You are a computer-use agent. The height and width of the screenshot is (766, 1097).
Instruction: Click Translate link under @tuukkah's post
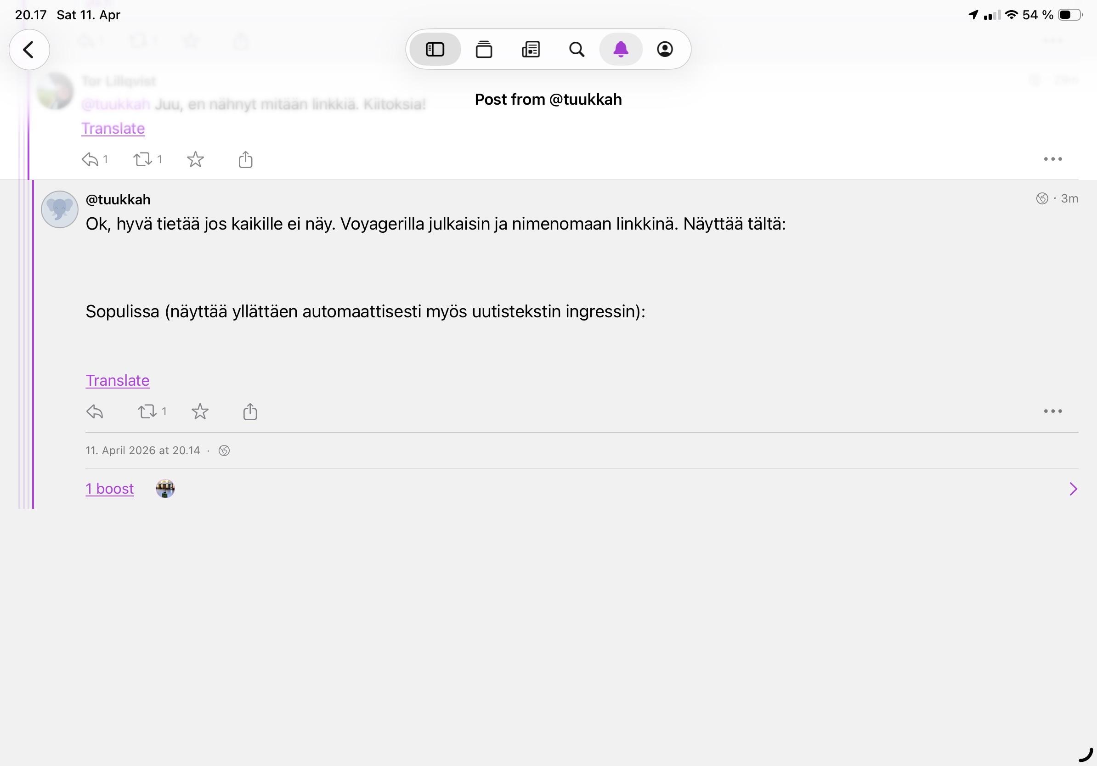pyautogui.click(x=118, y=381)
